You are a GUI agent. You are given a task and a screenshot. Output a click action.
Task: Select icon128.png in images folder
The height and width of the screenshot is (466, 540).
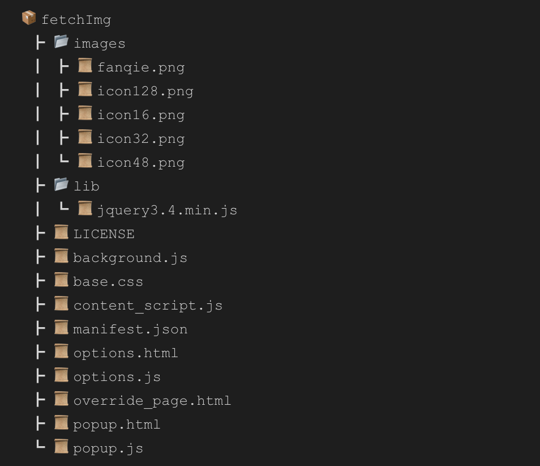[145, 91]
